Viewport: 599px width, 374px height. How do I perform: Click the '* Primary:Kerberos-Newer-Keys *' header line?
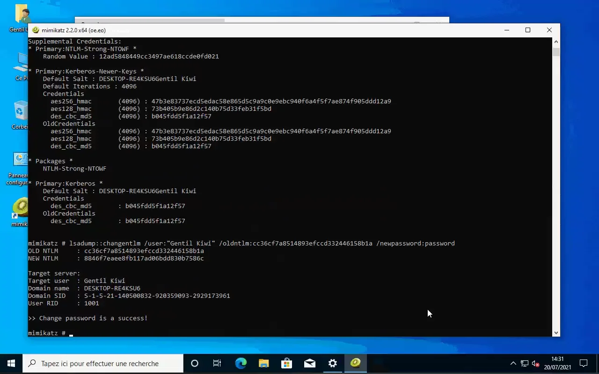[x=86, y=72]
